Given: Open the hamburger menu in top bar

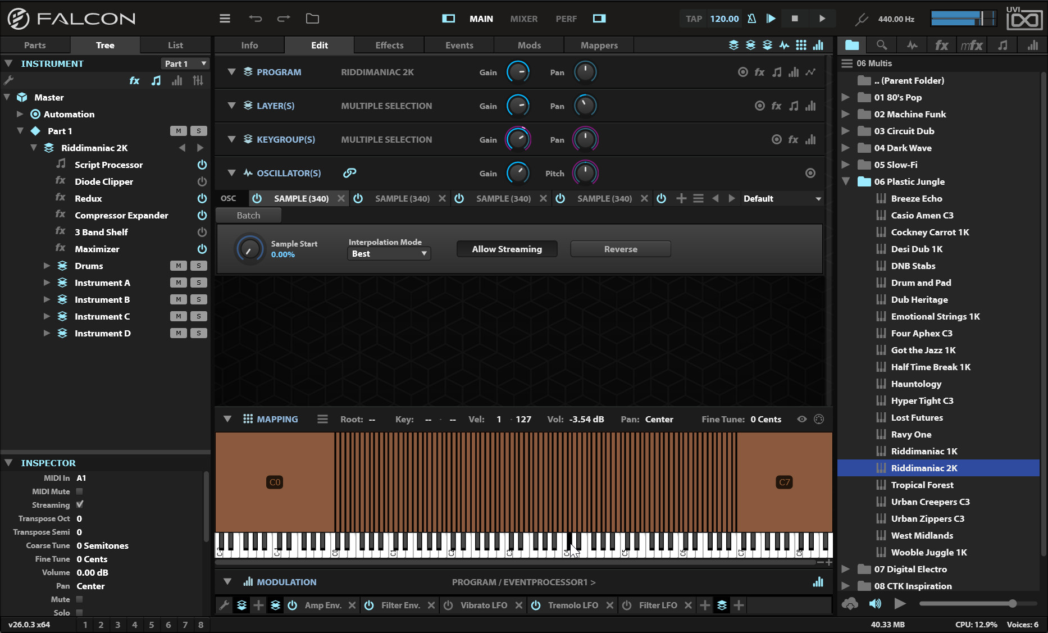Looking at the screenshot, I should (x=225, y=19).
